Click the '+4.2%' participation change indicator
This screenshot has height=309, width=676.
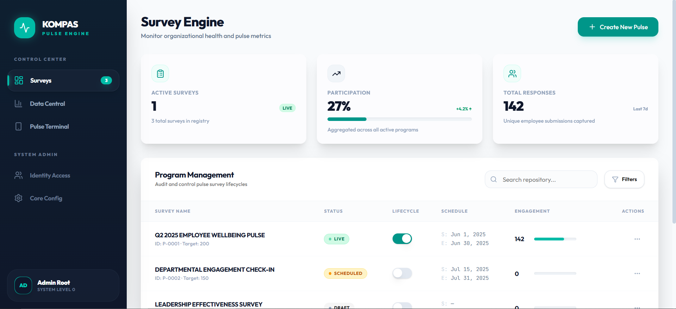click(x=464, y=109)
